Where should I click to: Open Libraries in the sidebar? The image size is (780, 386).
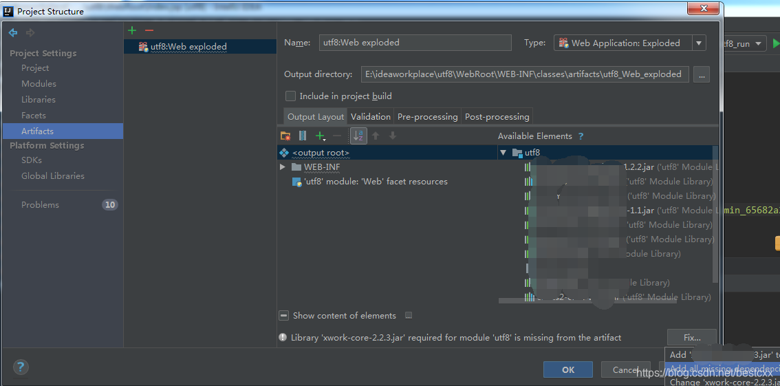(x=39, y=100)
